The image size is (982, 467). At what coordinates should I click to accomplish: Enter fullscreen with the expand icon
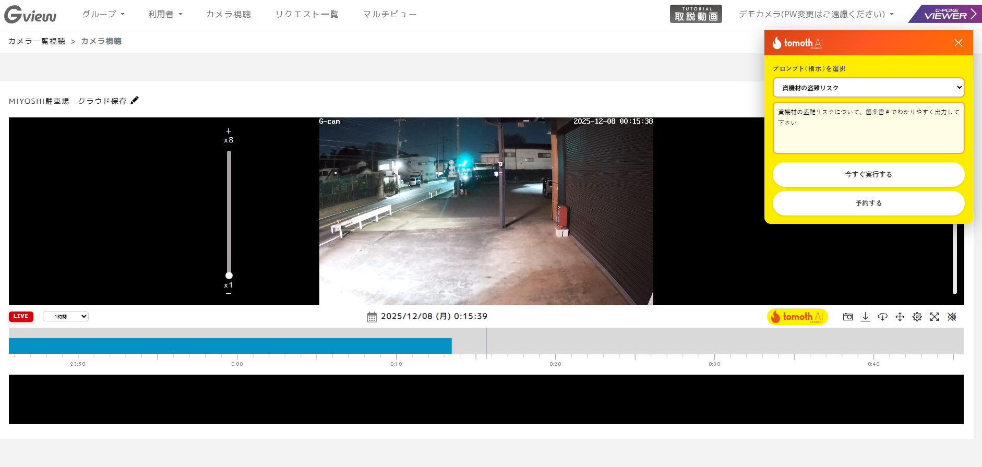click(x=934, y=317)
